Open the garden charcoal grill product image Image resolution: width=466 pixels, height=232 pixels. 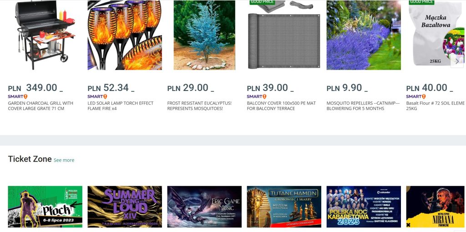point(45,35)
